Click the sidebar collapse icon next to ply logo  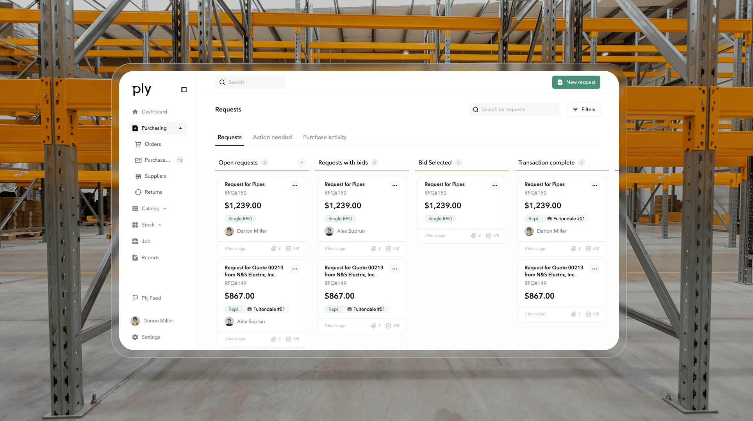(x=184, y=90)
